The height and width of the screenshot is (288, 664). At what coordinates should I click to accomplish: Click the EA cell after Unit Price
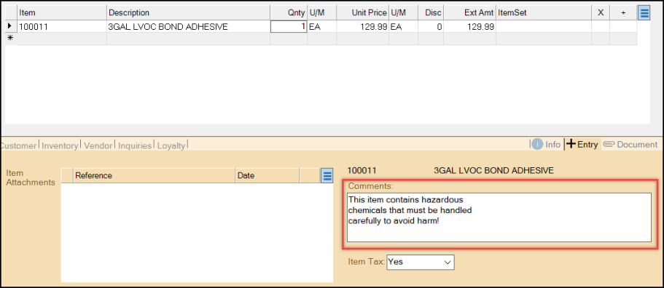(403, 27)
